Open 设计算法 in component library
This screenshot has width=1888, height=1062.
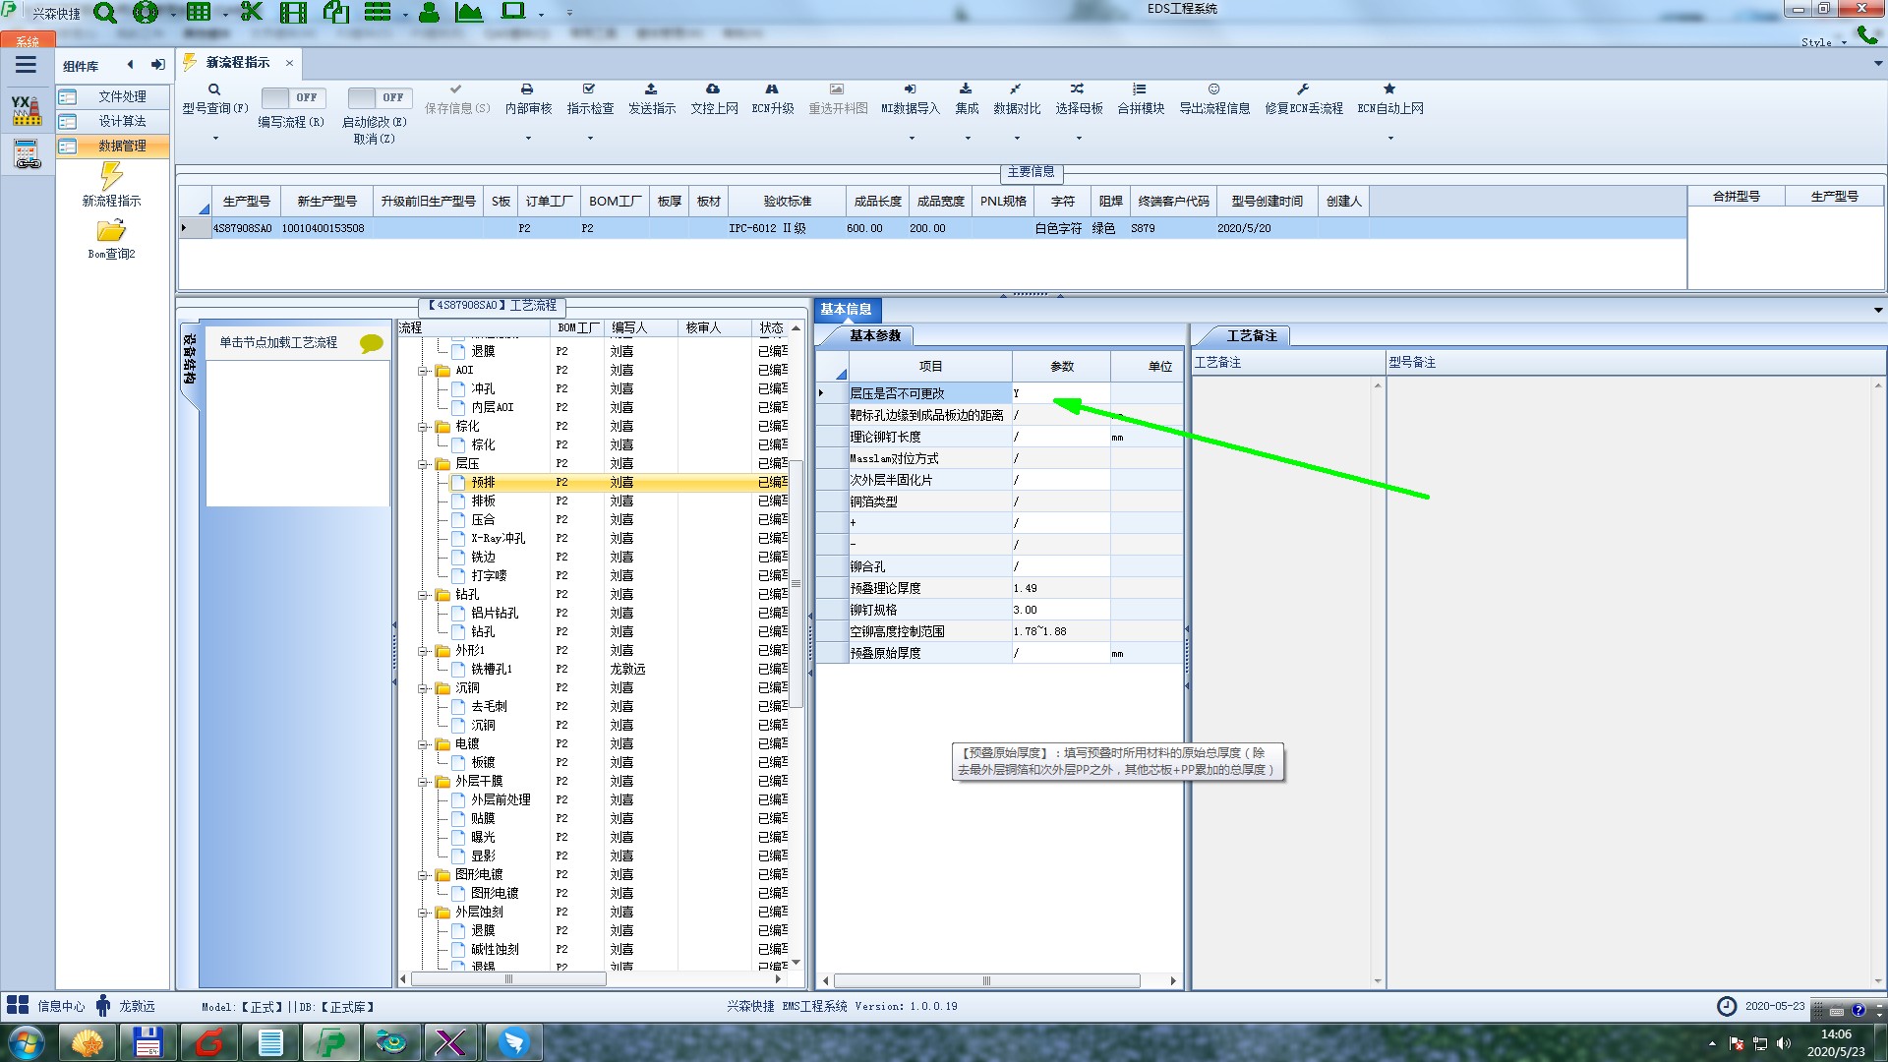tap(112, 121)
